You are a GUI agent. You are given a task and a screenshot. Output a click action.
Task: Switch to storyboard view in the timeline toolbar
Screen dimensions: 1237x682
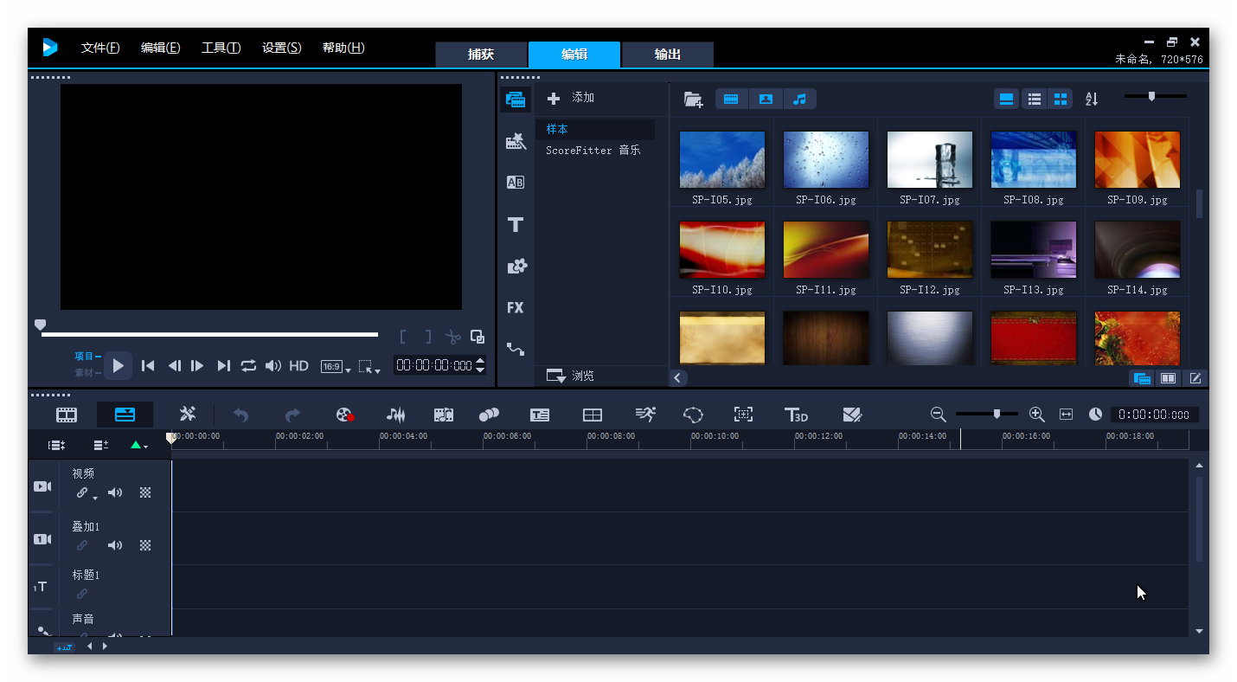pyautogui.click(x=67, y=415)
